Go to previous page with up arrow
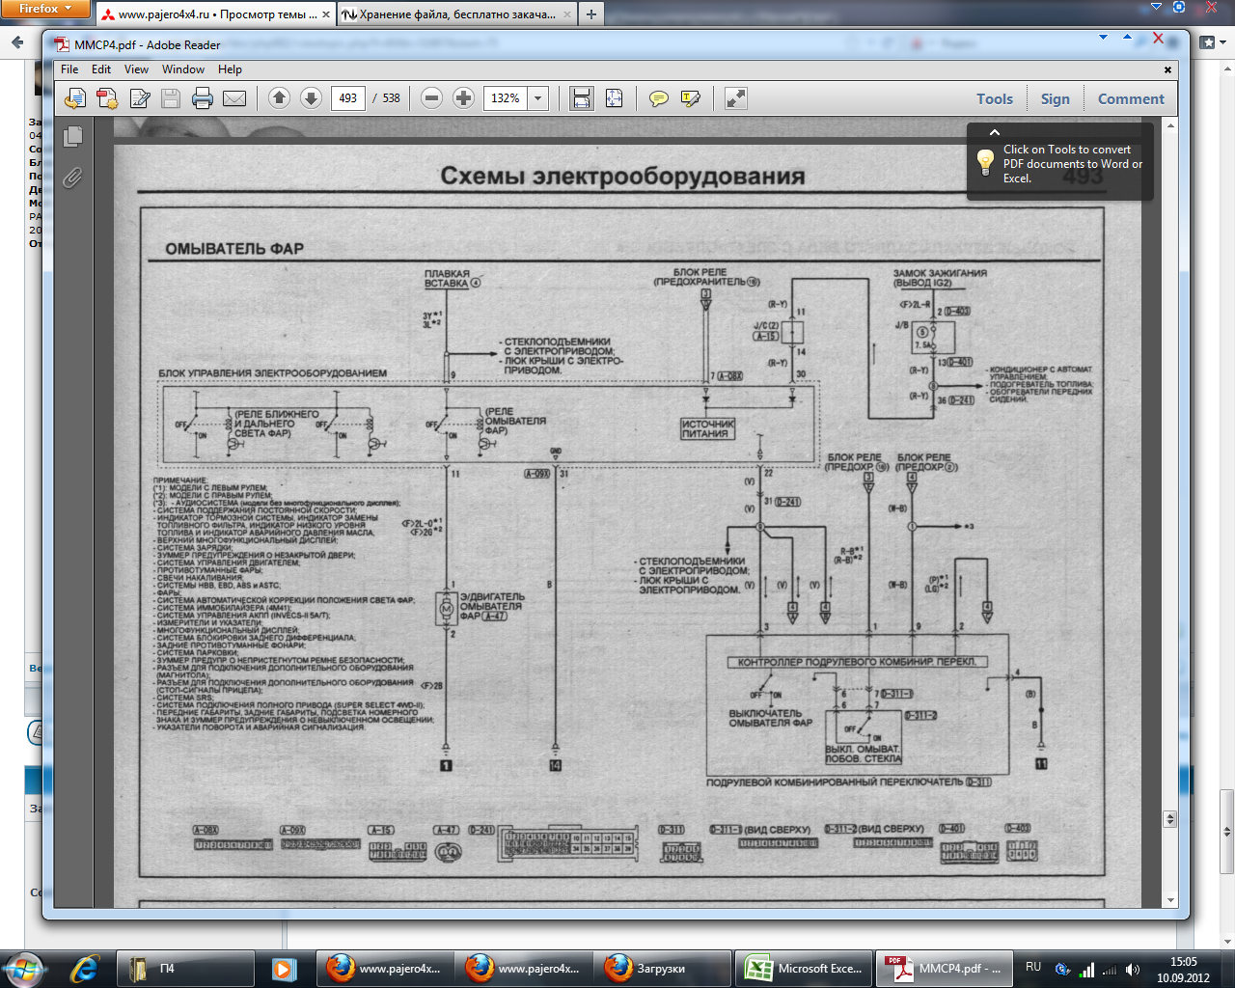Viewport: 1235px width, 988px height. click(279, 98)
